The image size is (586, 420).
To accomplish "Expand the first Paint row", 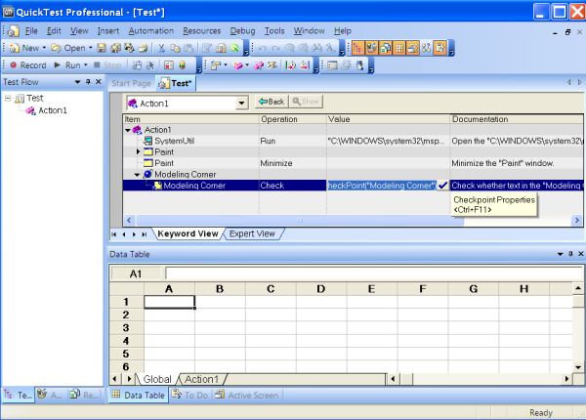I will [x=139, y=151].
